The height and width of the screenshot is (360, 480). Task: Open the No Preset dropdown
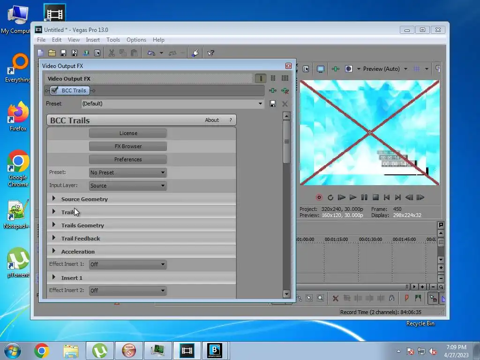click(x=128, y=172)
